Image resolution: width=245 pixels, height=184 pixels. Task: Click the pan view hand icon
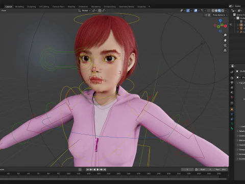[225, 40]
